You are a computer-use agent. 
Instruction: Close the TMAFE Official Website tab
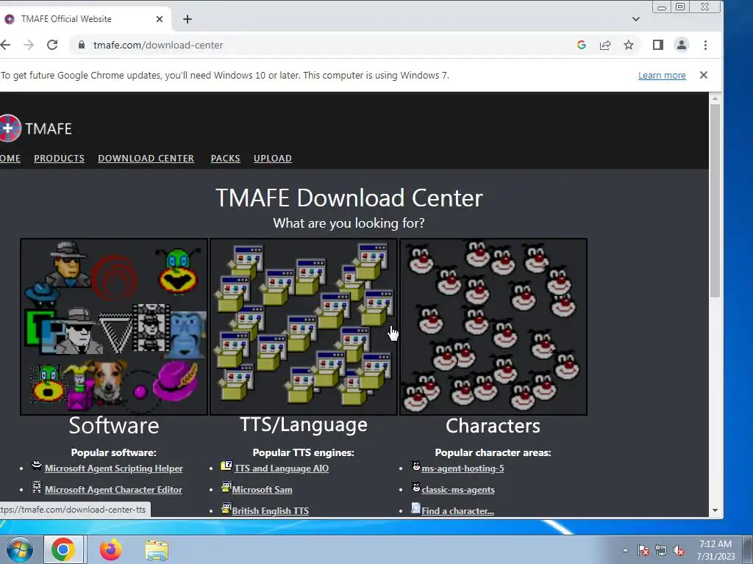coord(160,19)
